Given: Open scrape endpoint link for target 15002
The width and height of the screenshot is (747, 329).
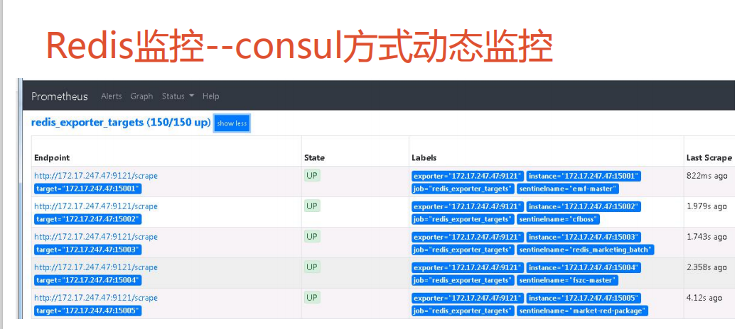Looking at the screenshot, I should click(96, 206).
